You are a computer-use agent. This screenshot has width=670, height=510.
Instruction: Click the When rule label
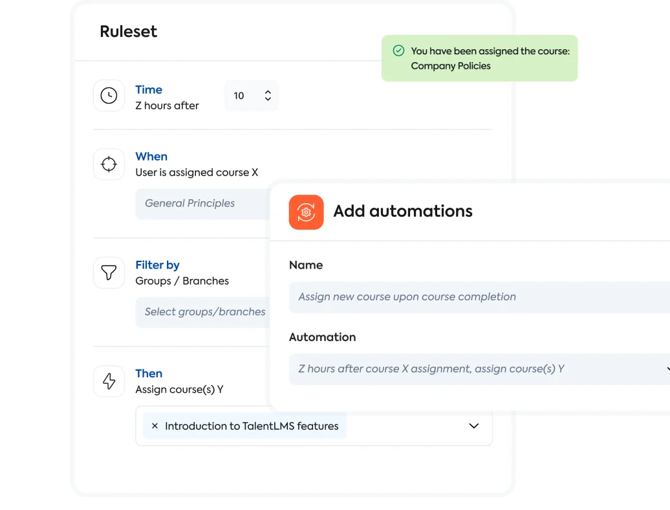151,157
